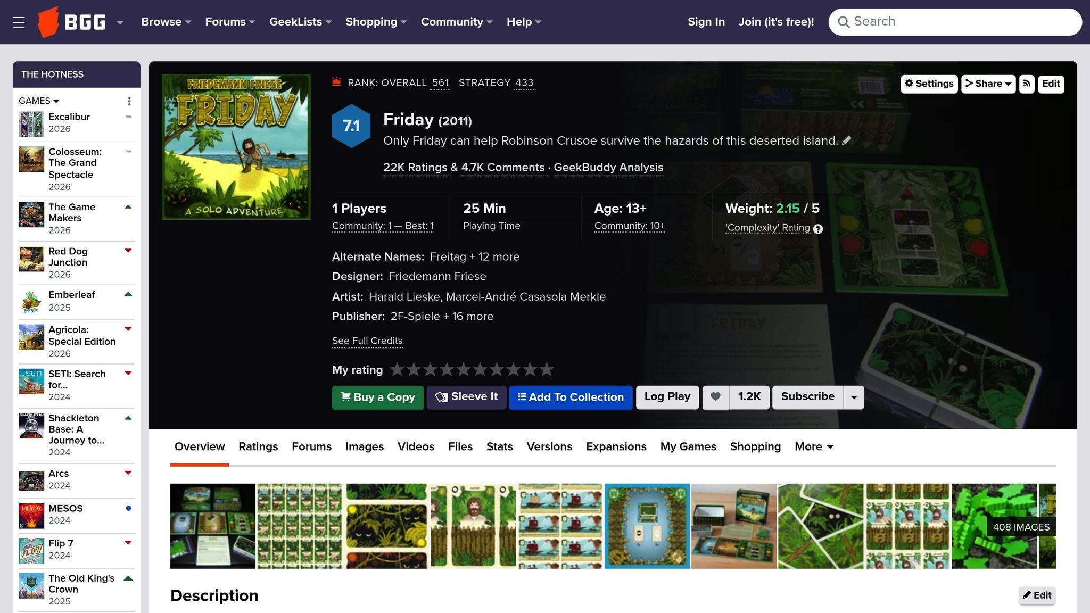Viewport: 1090px width, 613px height.
Task: Open the Help dropdown menu
Action: tap(524, 22)
